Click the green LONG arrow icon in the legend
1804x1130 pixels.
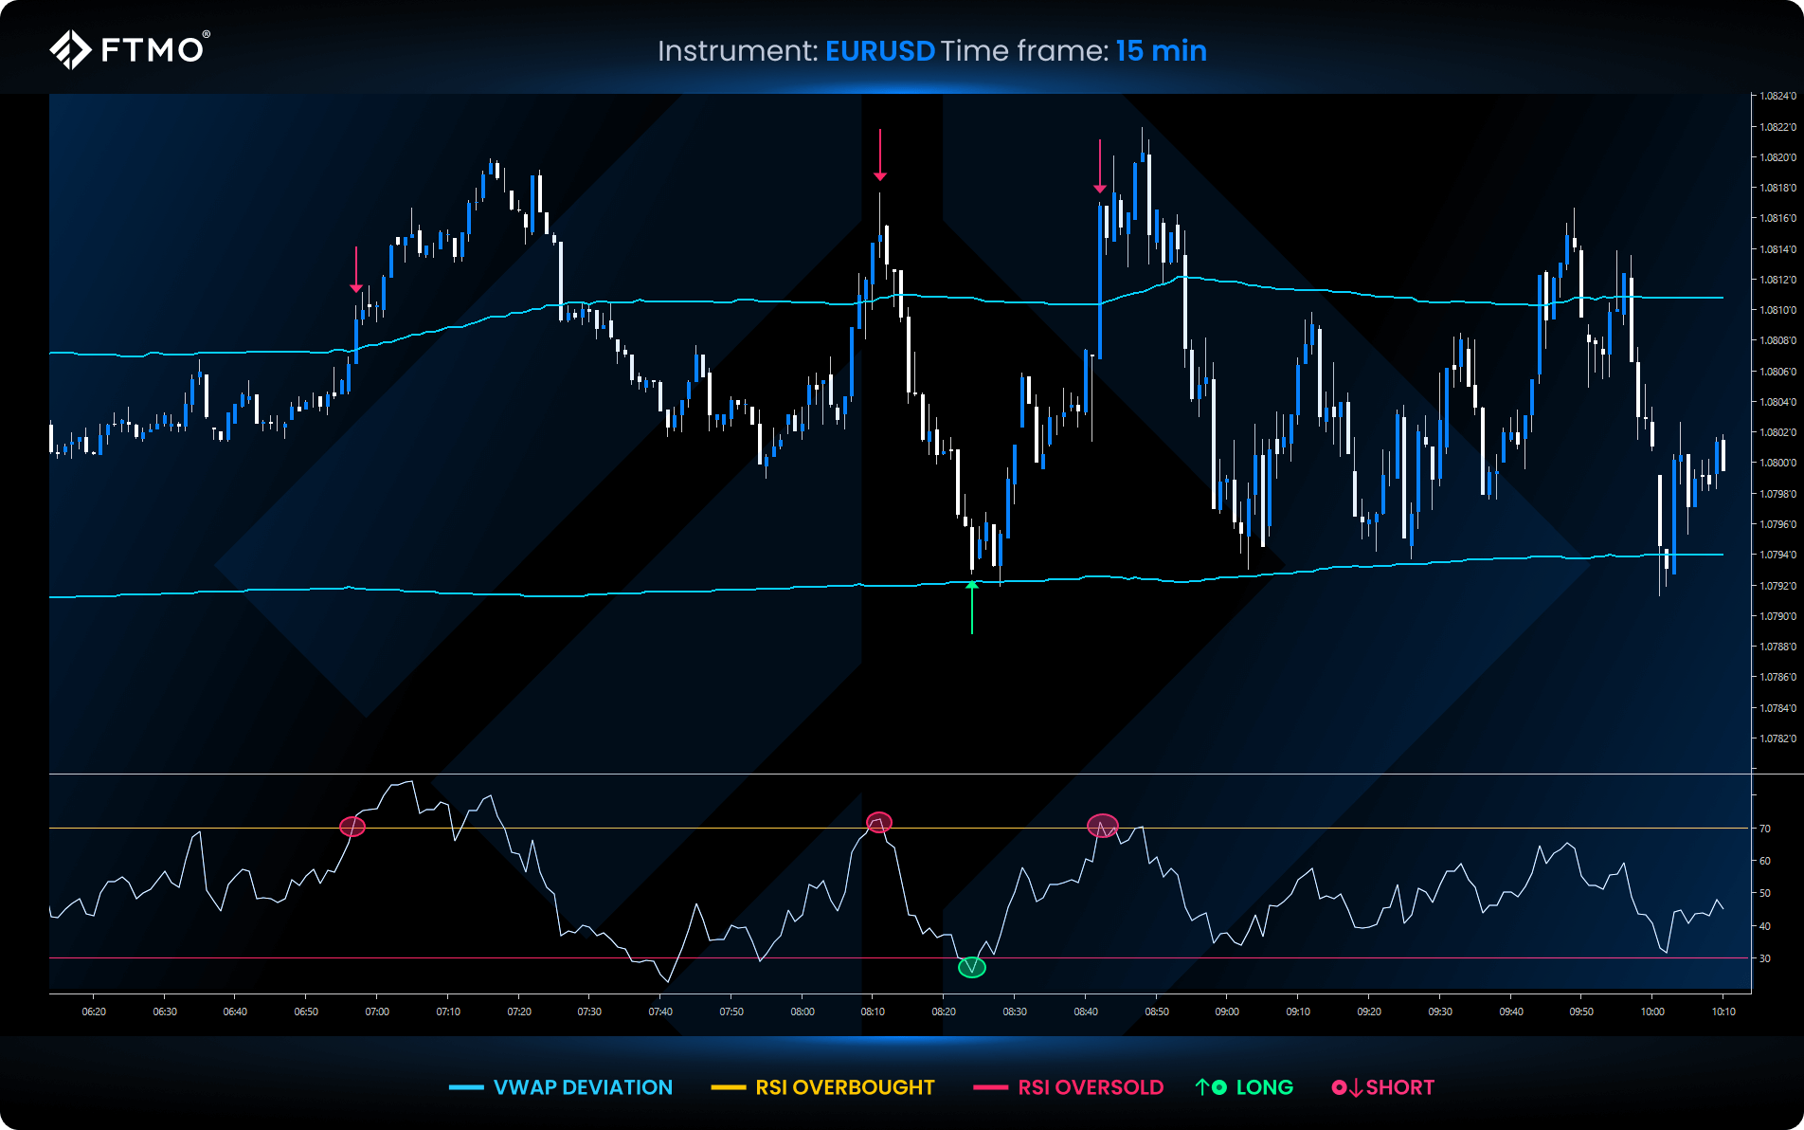(1210, 1087)
